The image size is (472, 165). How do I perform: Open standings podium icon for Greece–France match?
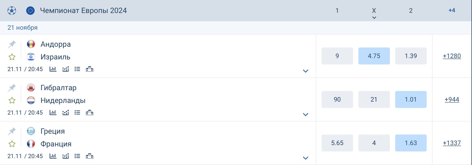[90, 156]
